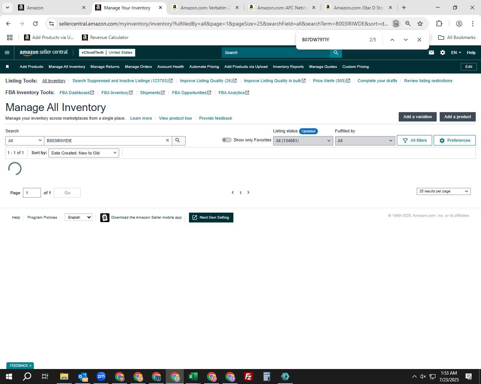Open the Listing status All (134081) dropdown
Viewport: 481px width, 384px height.
(303, 141)
